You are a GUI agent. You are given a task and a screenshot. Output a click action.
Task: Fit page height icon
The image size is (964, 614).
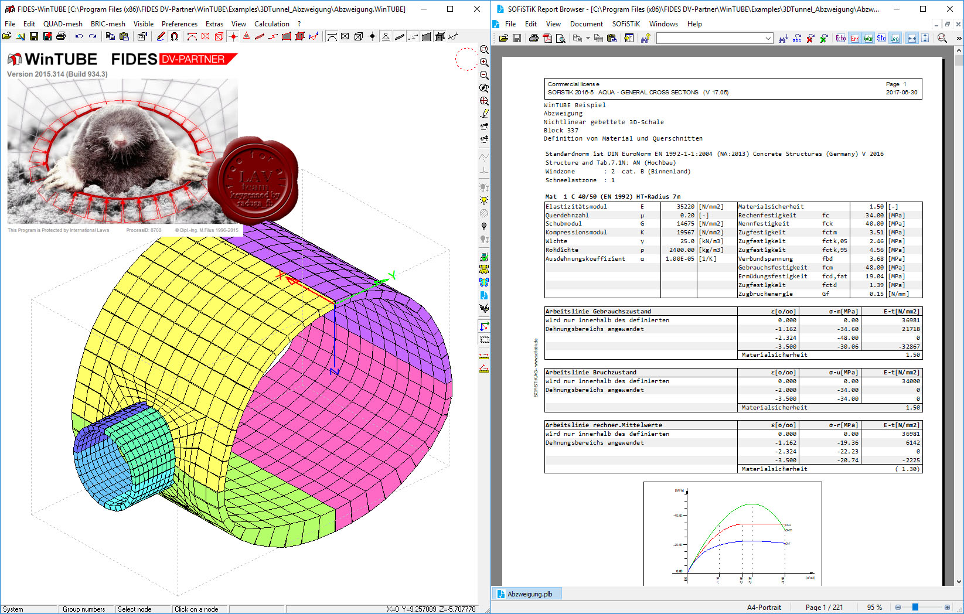tap(925, 38)
